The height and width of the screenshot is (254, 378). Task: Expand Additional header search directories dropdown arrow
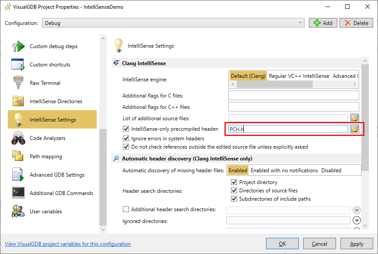(357, 210)
